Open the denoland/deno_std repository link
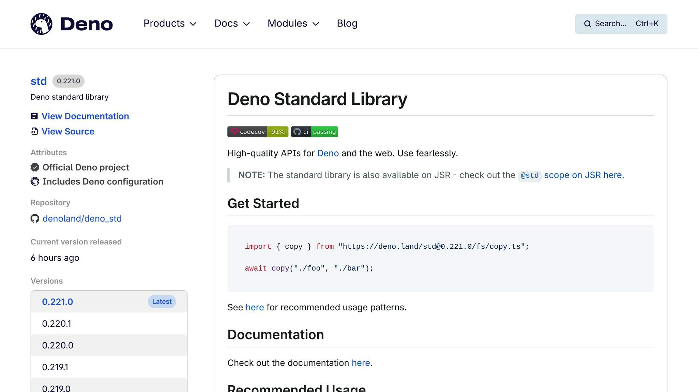This screenshot has height=392, width=698. coord(82,218)
